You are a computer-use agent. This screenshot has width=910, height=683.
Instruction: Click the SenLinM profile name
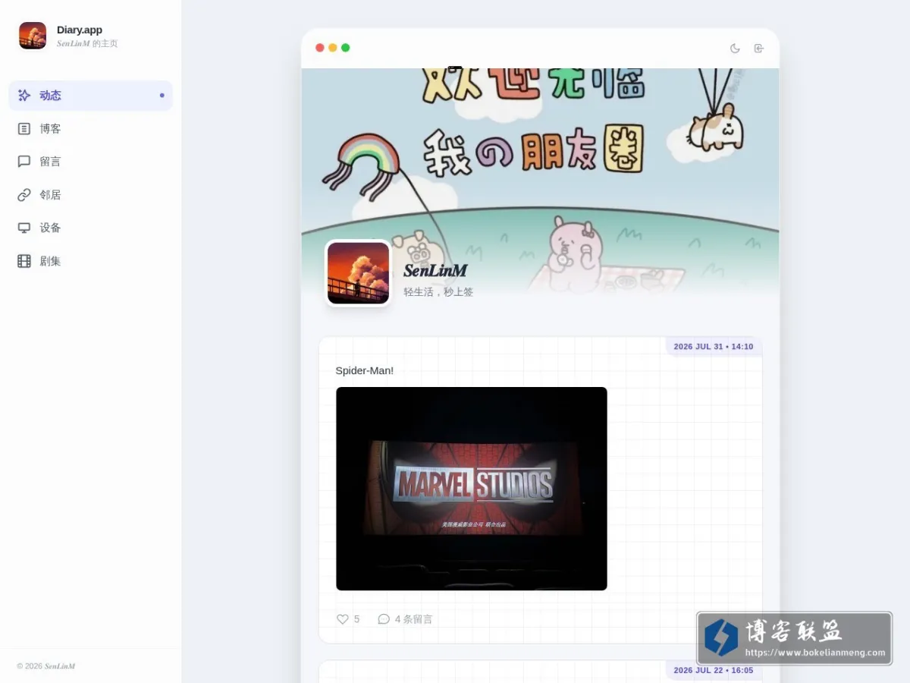(x=435, y=270)
